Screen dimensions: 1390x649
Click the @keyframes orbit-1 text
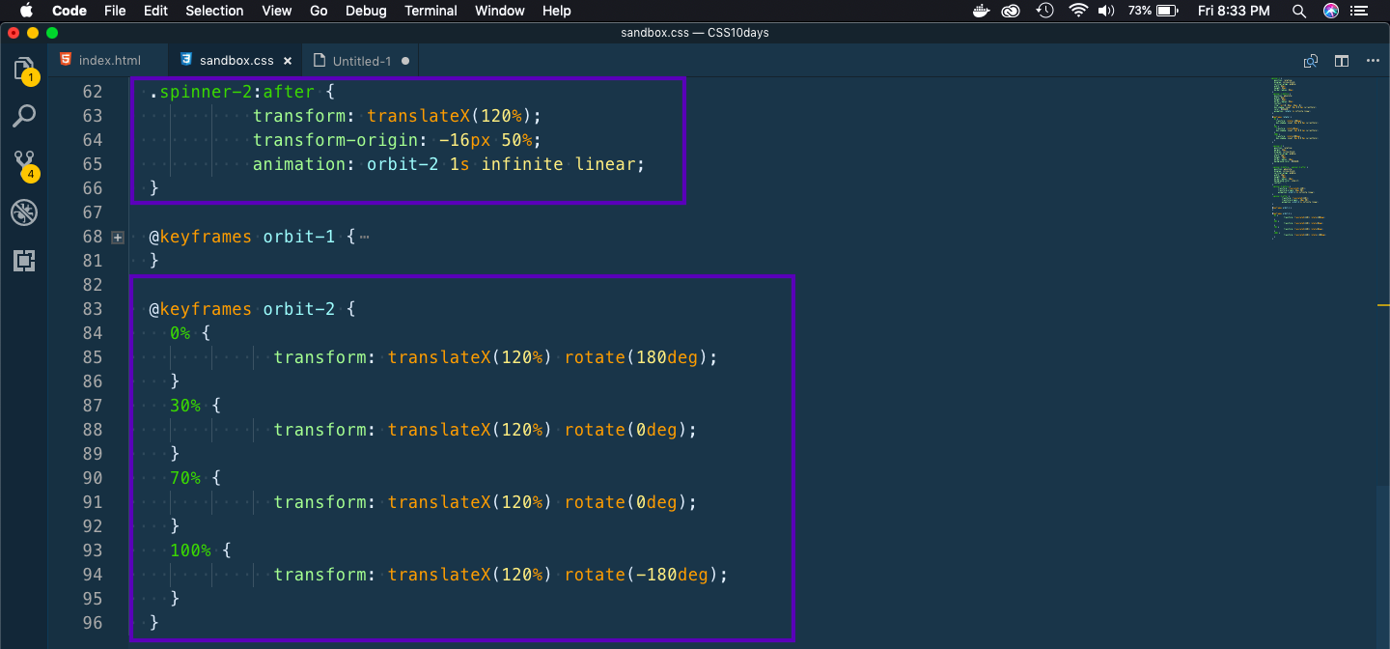click(242, 237)
